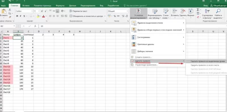Image resolution: width=227 pixels, height=112 pixels.
Task: Click the increase decimal icon
Action: [123, 16]
